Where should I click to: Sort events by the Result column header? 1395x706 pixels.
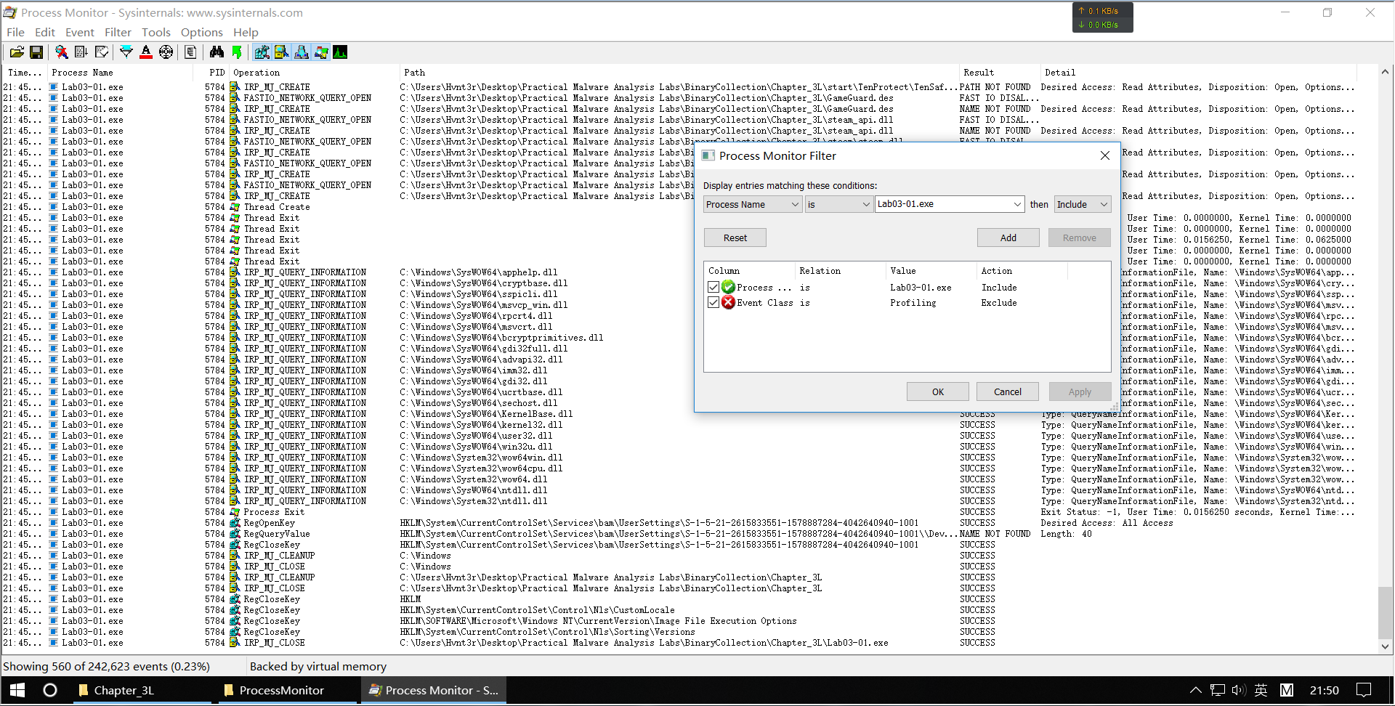click(1000, 73)
